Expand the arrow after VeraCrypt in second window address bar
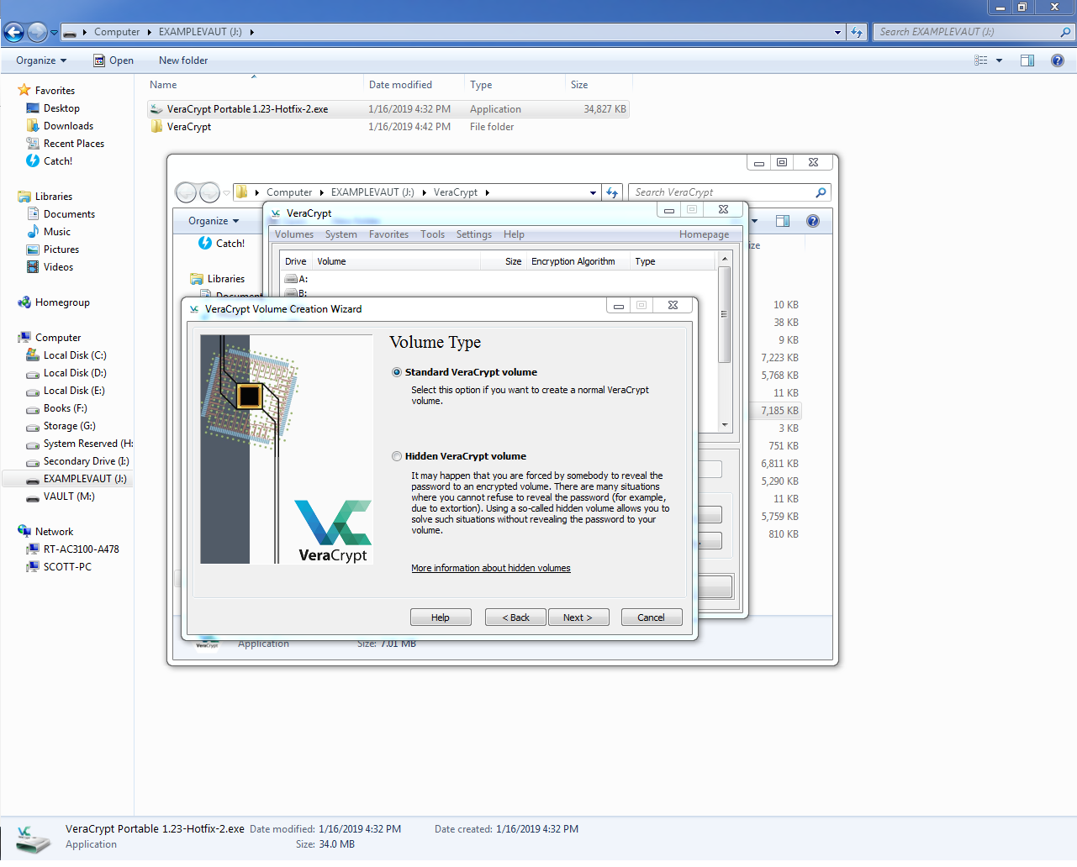Image resolution: width=1077 pixels, height=867 pixels. [487, 192]
